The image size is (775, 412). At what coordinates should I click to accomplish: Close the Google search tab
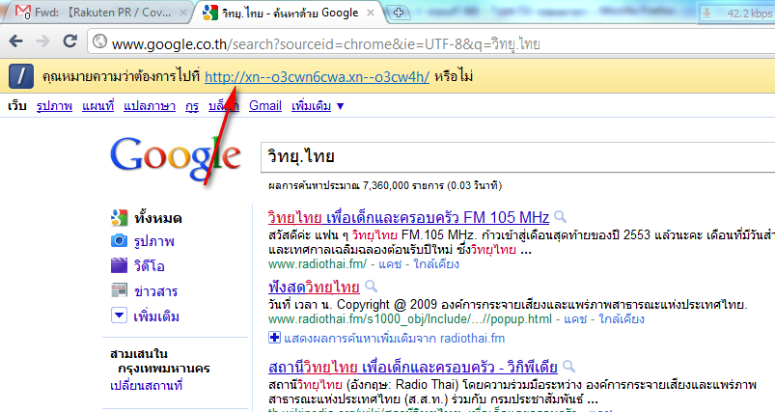(371, 13)
